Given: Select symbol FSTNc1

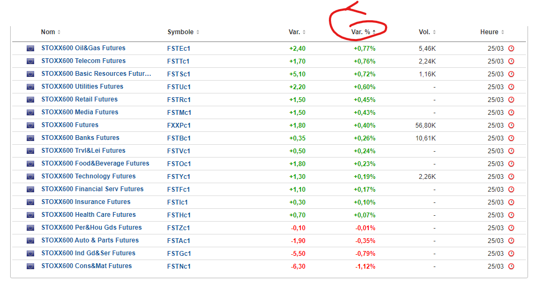Looking at the screenshot, I should tap(179, 267).
